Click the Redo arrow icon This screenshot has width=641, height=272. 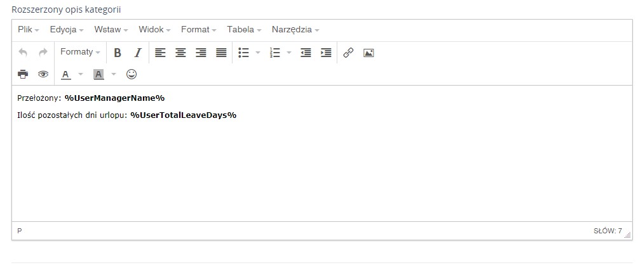(43, 53)
